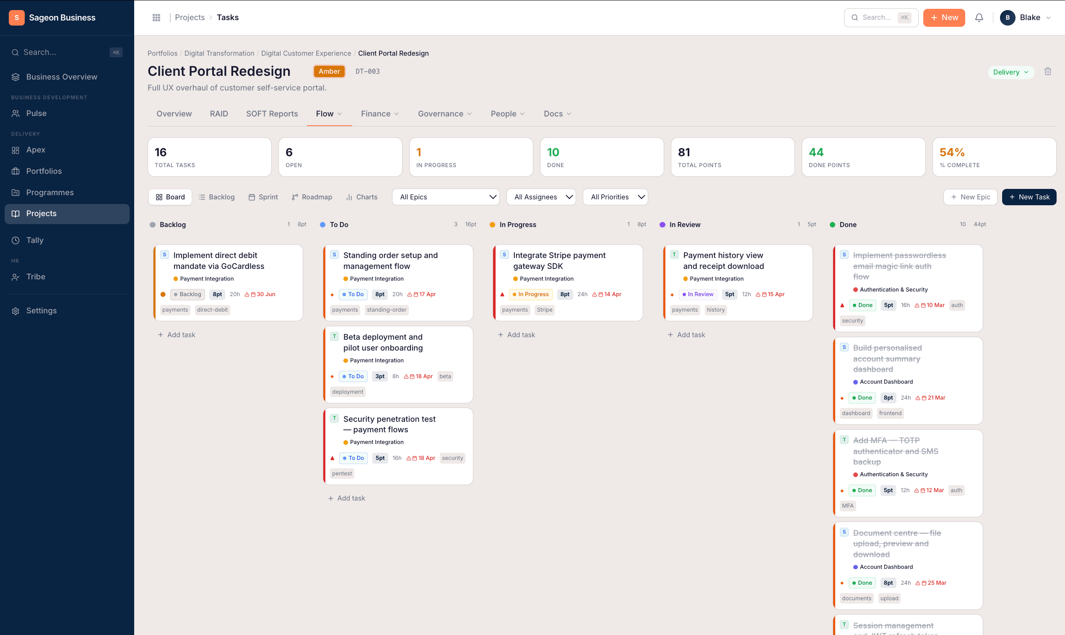Open Portfolios in sidebar
This screenshot has width=1065, height=635.
pyautogui.click(x=67, y=171)
